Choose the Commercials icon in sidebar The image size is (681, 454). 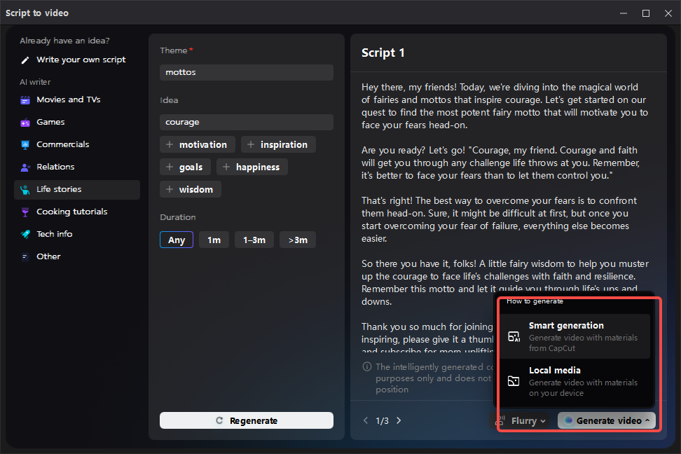pyautogui.click(x=25, y=145)
